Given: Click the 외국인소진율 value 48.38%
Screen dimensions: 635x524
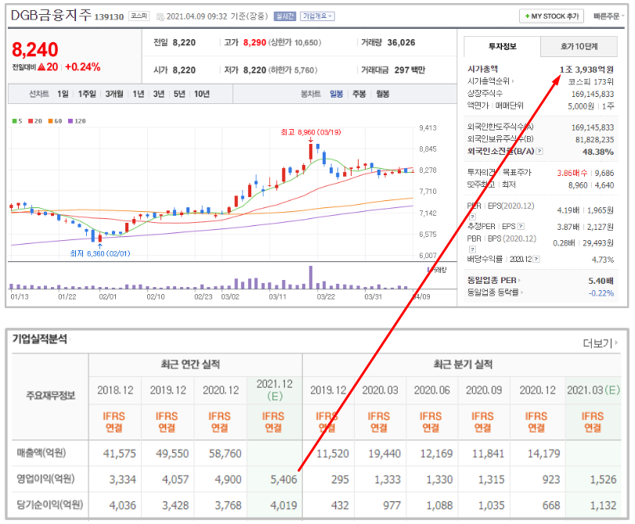Looking at the screenshot, I should coord(598,152).
